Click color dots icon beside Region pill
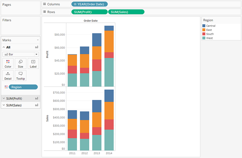This screenshot has width=242, height=158. click(x=6, y=87)
